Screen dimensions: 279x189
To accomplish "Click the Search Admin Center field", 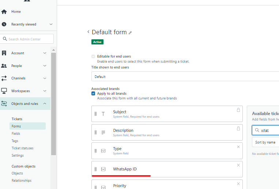I will click(27, 39).
